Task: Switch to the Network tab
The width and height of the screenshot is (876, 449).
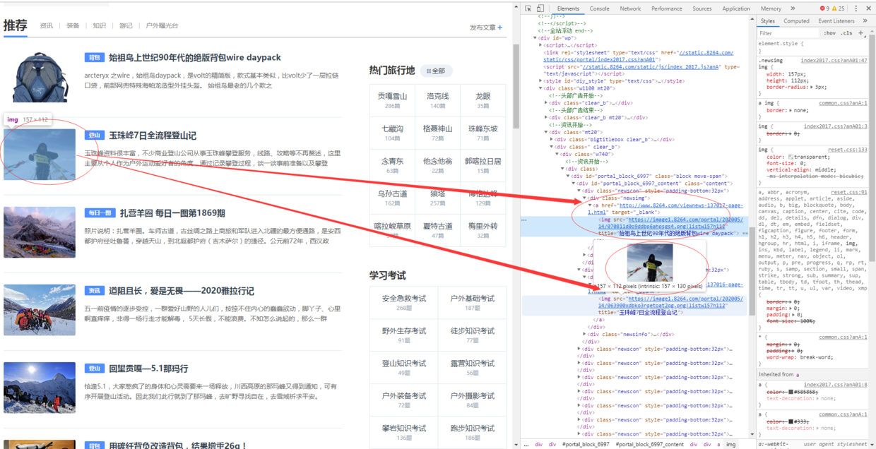Action: tap(630, 8)
